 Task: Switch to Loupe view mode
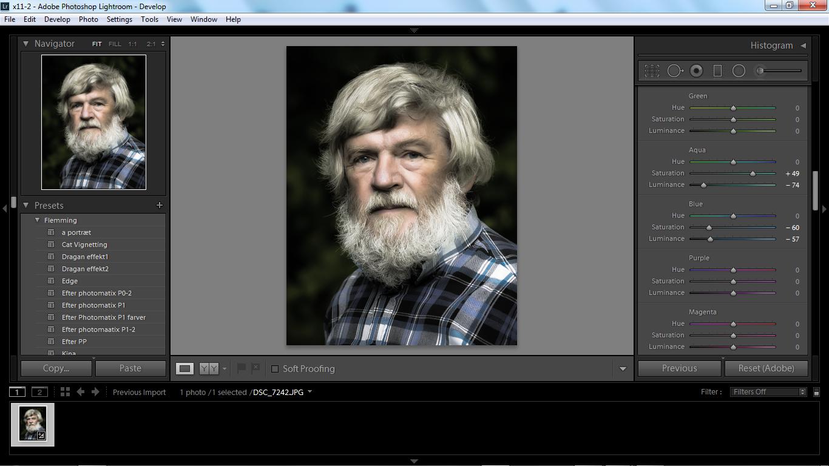pyautogui.click(x=185, y=368)
